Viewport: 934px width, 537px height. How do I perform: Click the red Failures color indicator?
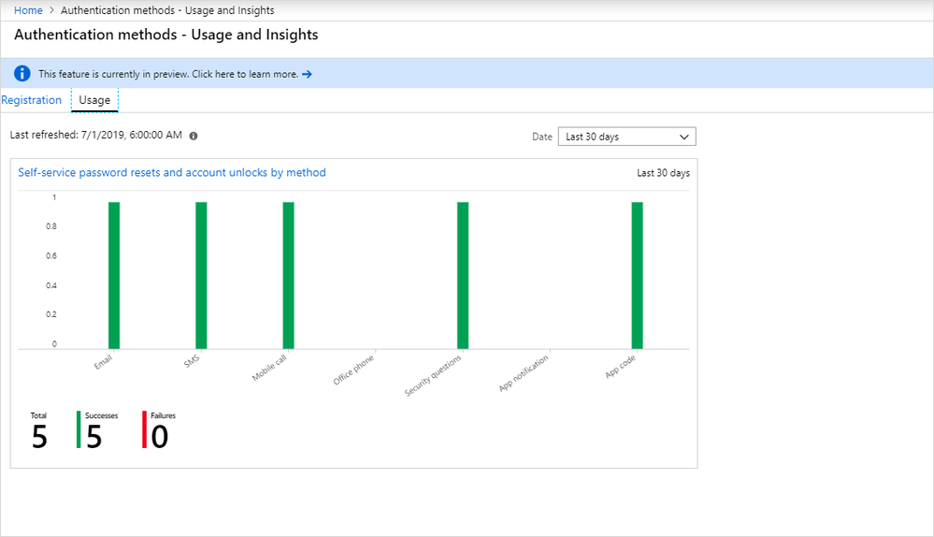pyautogui.click(x=144, y=429)
